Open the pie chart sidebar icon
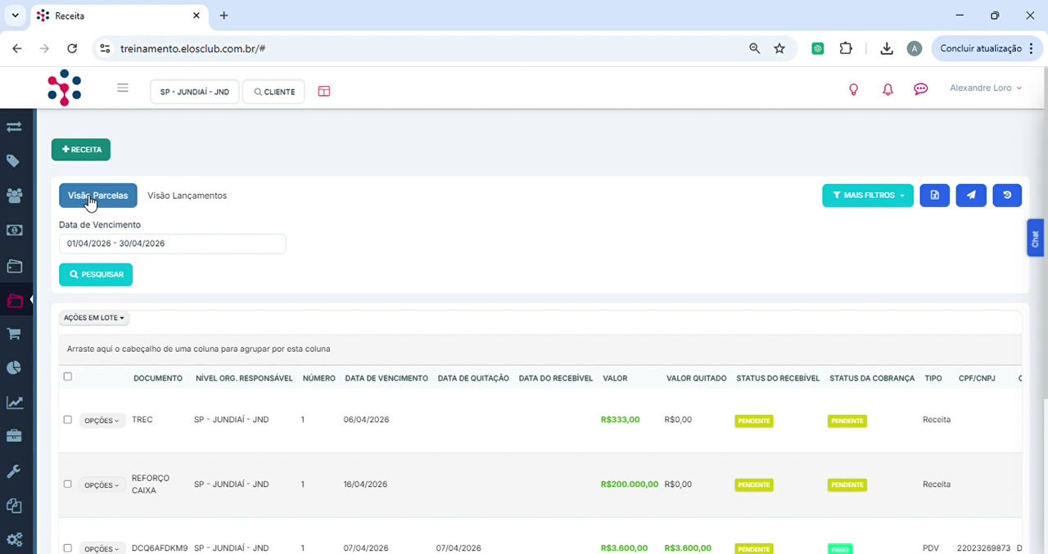The image size is (1048, 554). 14,367
